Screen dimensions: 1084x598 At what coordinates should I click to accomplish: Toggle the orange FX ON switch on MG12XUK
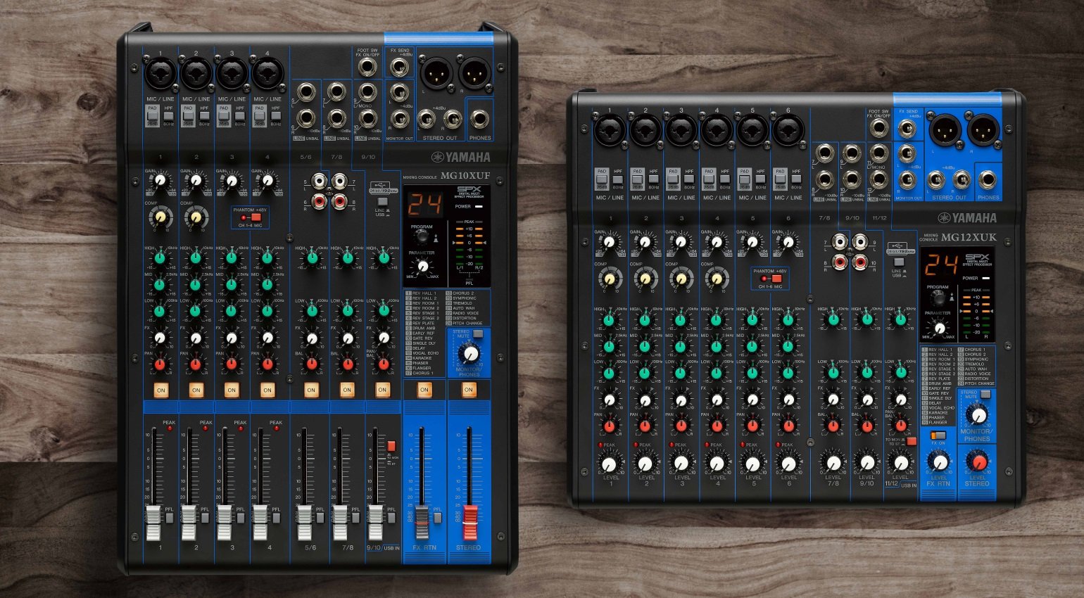tap(938, 435)
